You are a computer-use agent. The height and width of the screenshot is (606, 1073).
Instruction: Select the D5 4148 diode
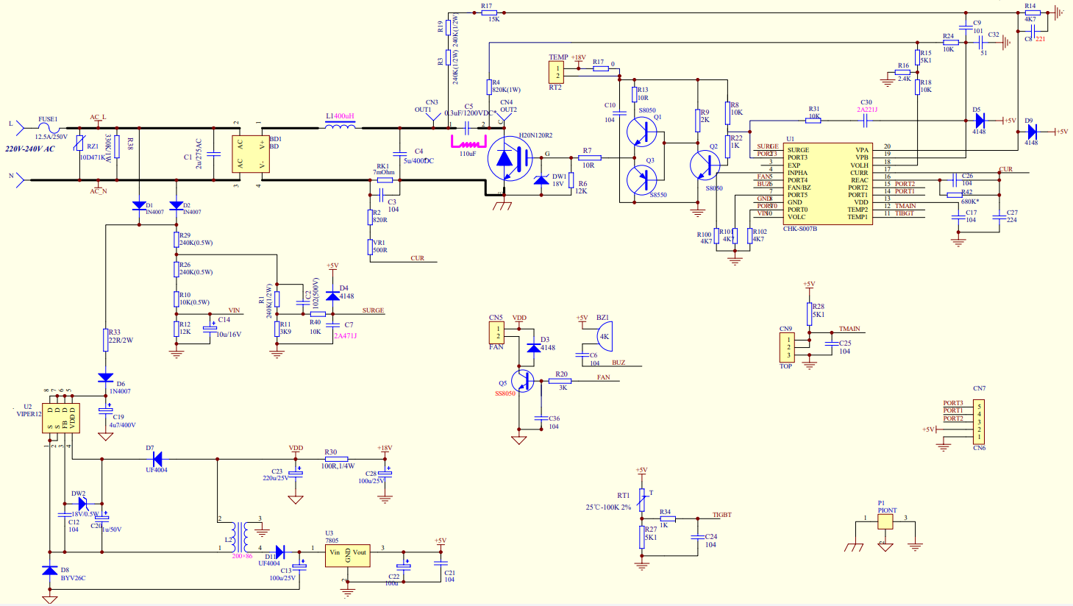pyautogui.click(x=979, y=121)
